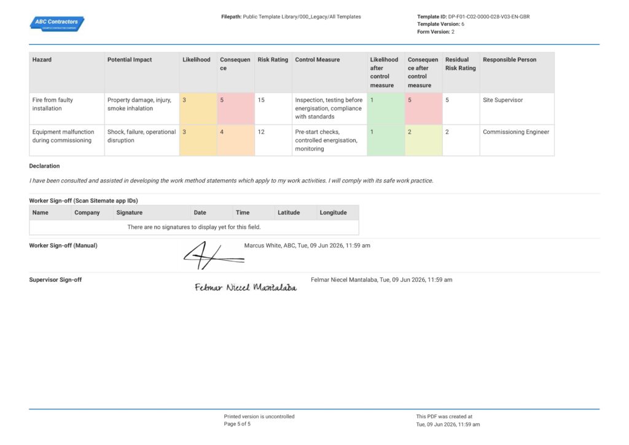The image size is (629, 445).
Task: Click the footer creation timestamp Tue, 09 Jun 2026
Action: click(x=448, y=425)
